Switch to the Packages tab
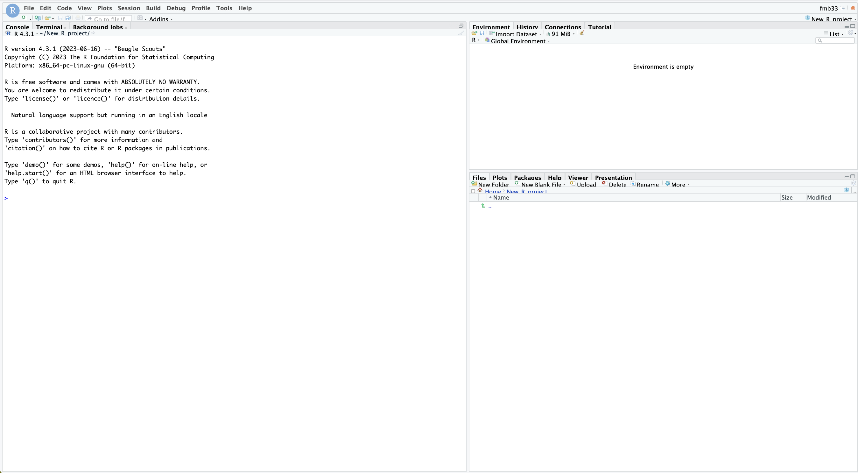 [x=527, y=177]
